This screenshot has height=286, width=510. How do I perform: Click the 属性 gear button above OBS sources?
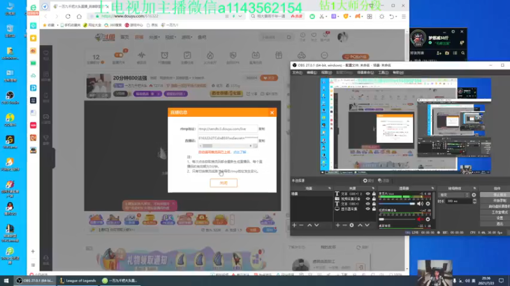(x=368, y=180)
